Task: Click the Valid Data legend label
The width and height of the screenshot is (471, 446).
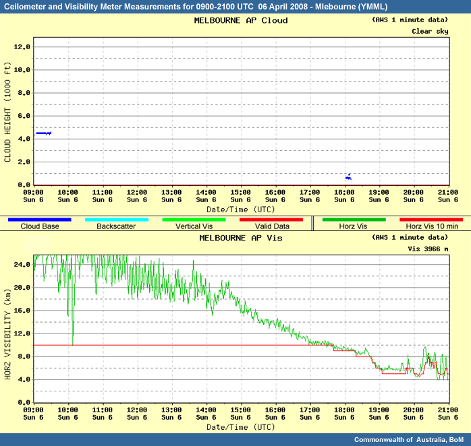Action: [x=272, y=226]
